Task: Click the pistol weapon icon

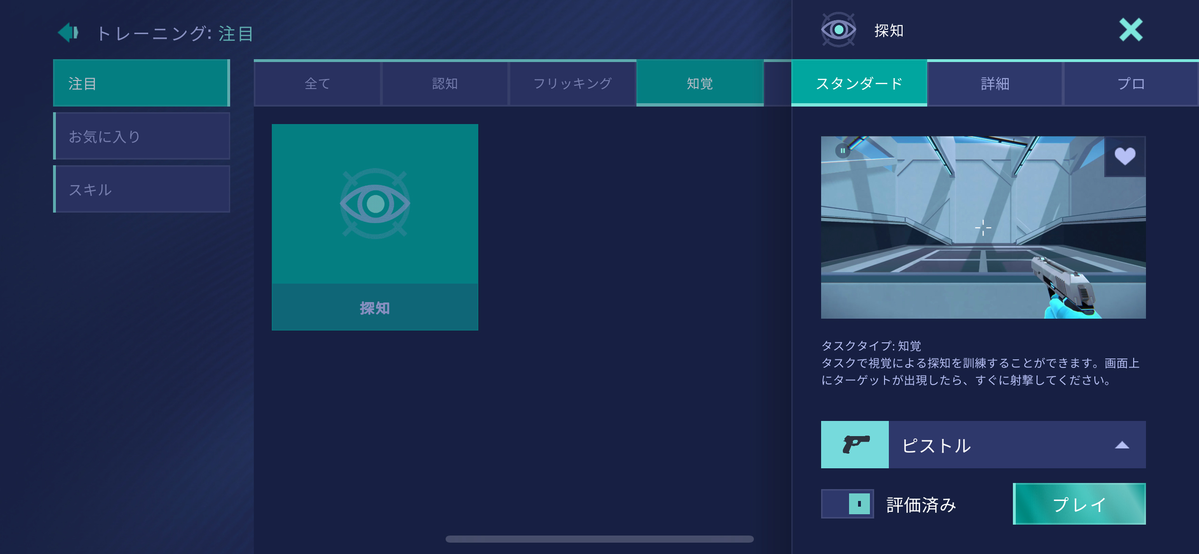Action: (855, 445)
